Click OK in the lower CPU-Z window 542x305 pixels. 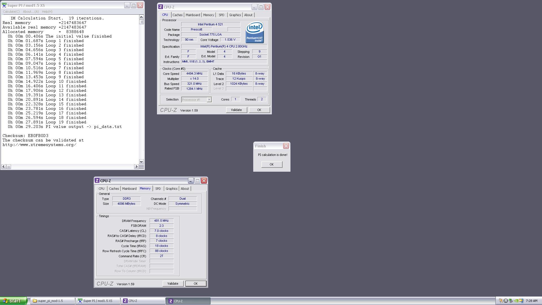click(x=196, y=284)
